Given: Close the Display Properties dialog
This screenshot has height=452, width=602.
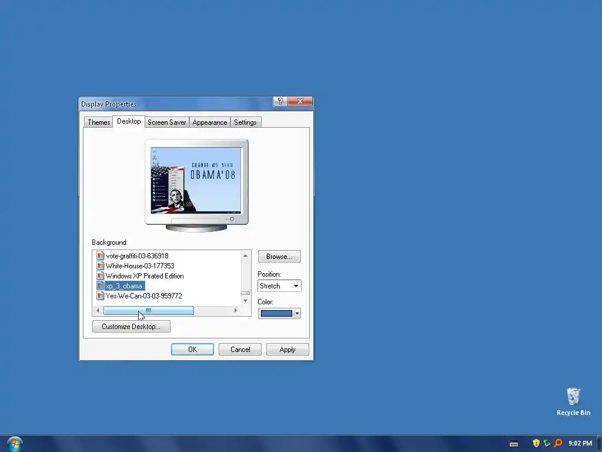Looking at the screenshot, I should [300, 101].
